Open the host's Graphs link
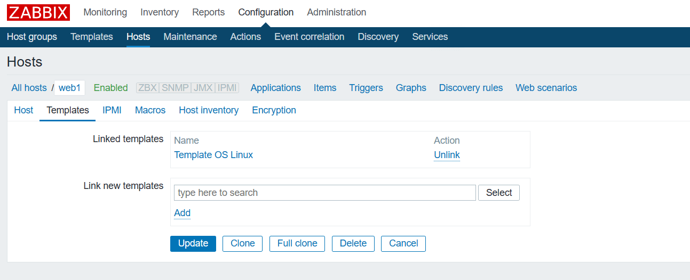Image resolution: width=690 pixels, height=280 pixels. point(411,88)
